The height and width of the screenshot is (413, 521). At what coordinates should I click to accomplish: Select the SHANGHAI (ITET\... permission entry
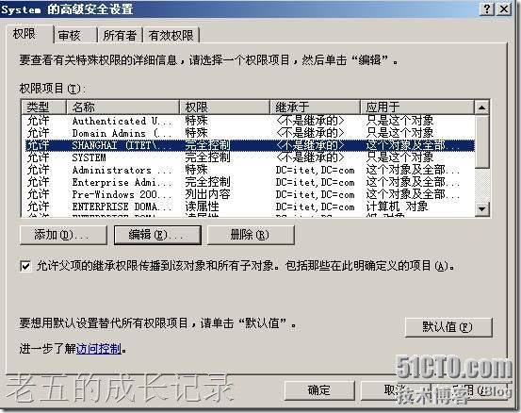pos(250,145)
